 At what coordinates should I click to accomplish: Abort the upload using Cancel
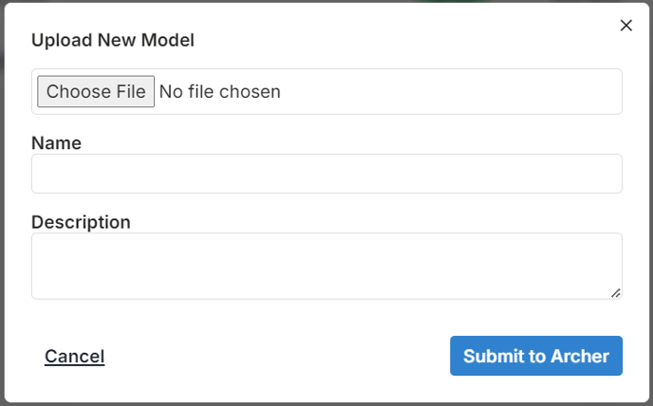[75, 357]
